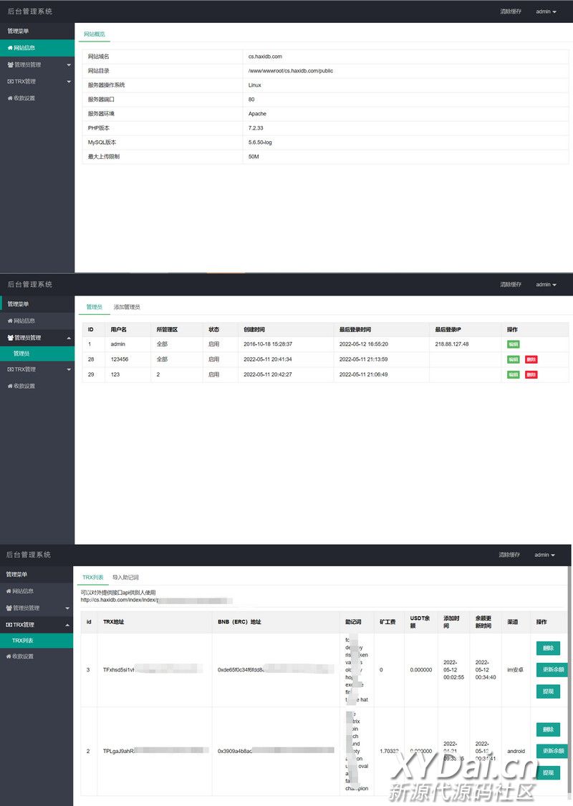The image size is (573, 806).
Task: Edit the admin user with ID 1
Action: pyautogui.click(x=513, y=344)
